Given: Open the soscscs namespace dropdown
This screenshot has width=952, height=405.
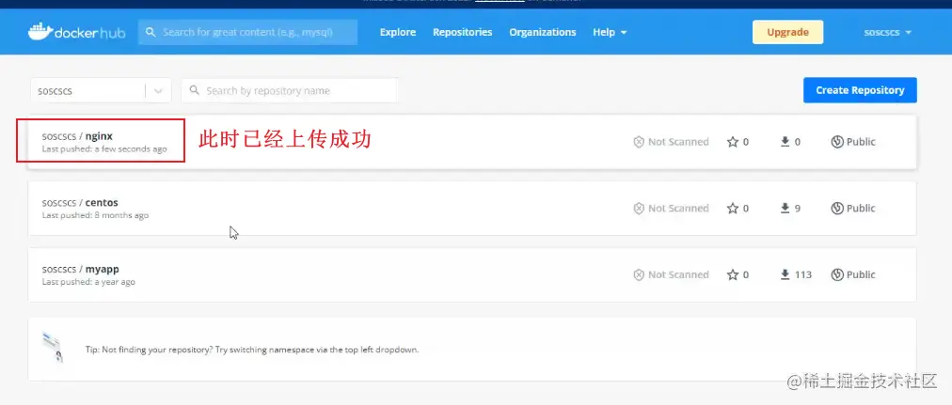Looking at the screenshot, I should (101, 90).
